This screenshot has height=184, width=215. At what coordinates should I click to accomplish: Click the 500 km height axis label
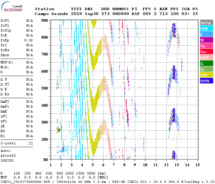pos(45,88)
